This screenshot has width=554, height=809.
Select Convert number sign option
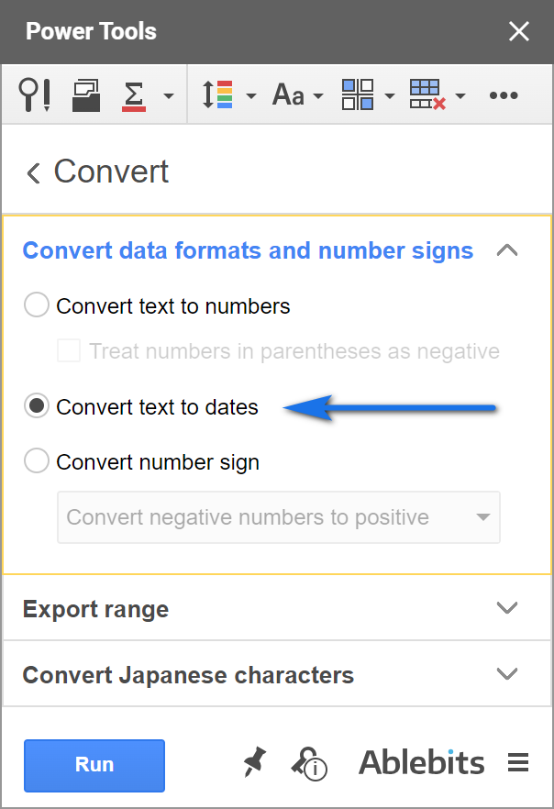[x=37, y=461]
